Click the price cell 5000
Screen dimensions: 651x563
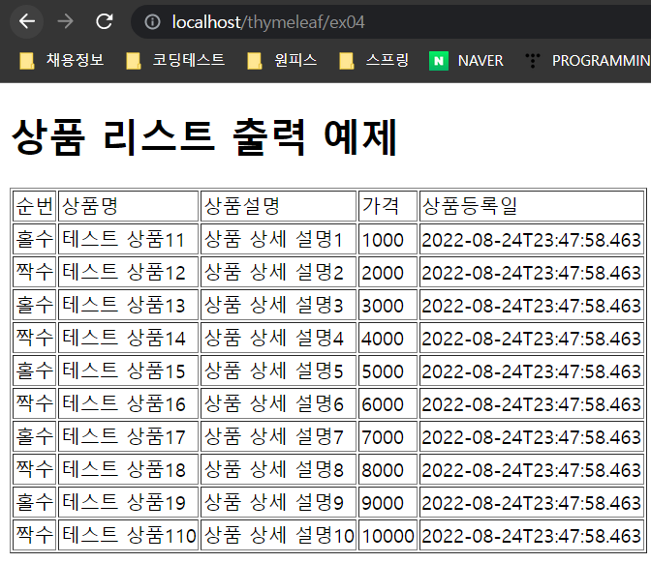(387, 370)
